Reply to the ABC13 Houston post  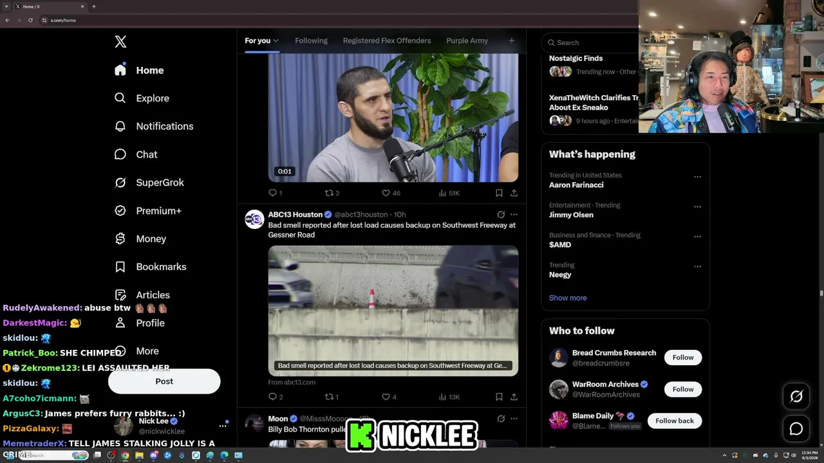(x=276, y=397)
